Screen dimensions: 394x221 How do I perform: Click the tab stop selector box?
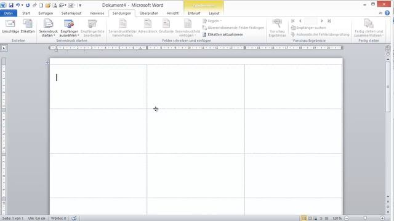[4, 48]
